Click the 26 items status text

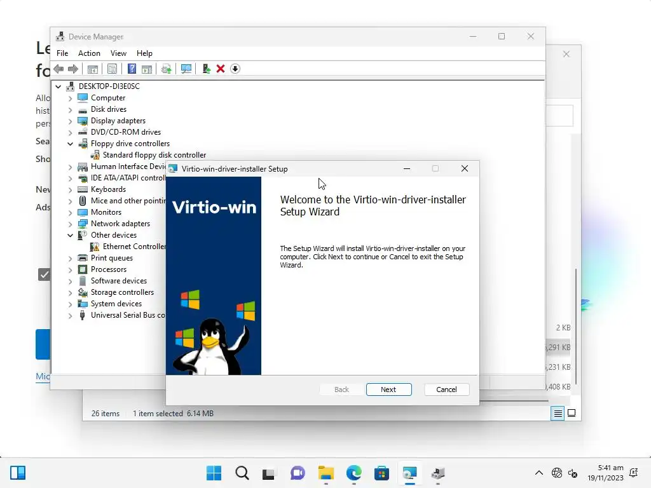coord(106,413)
